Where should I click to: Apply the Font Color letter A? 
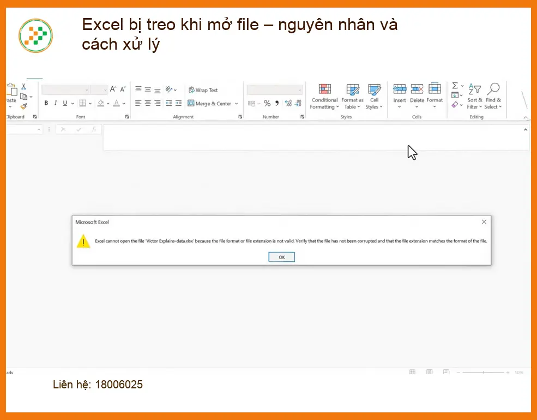click(x=117, y=103)
